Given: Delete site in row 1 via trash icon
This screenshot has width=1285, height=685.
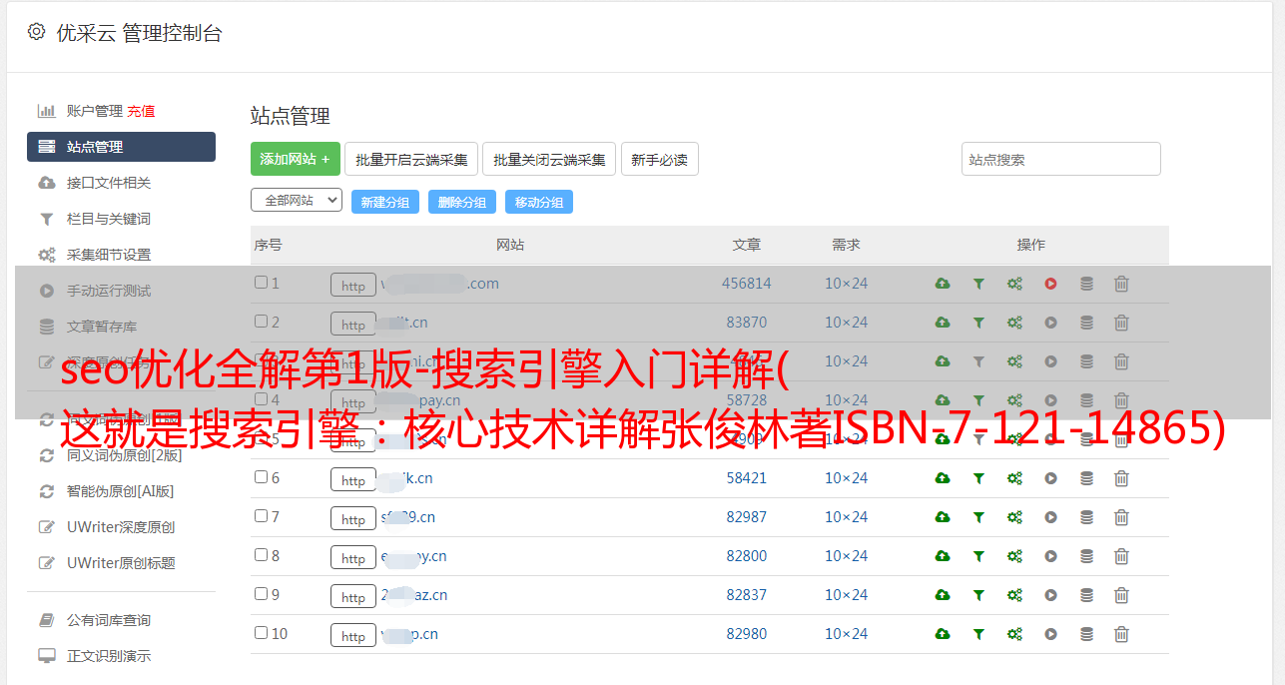Looking at the screenshot, I should click(x=1121, y=284).
